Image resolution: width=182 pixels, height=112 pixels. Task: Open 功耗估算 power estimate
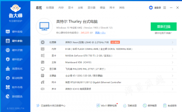(x=130, y=106)
